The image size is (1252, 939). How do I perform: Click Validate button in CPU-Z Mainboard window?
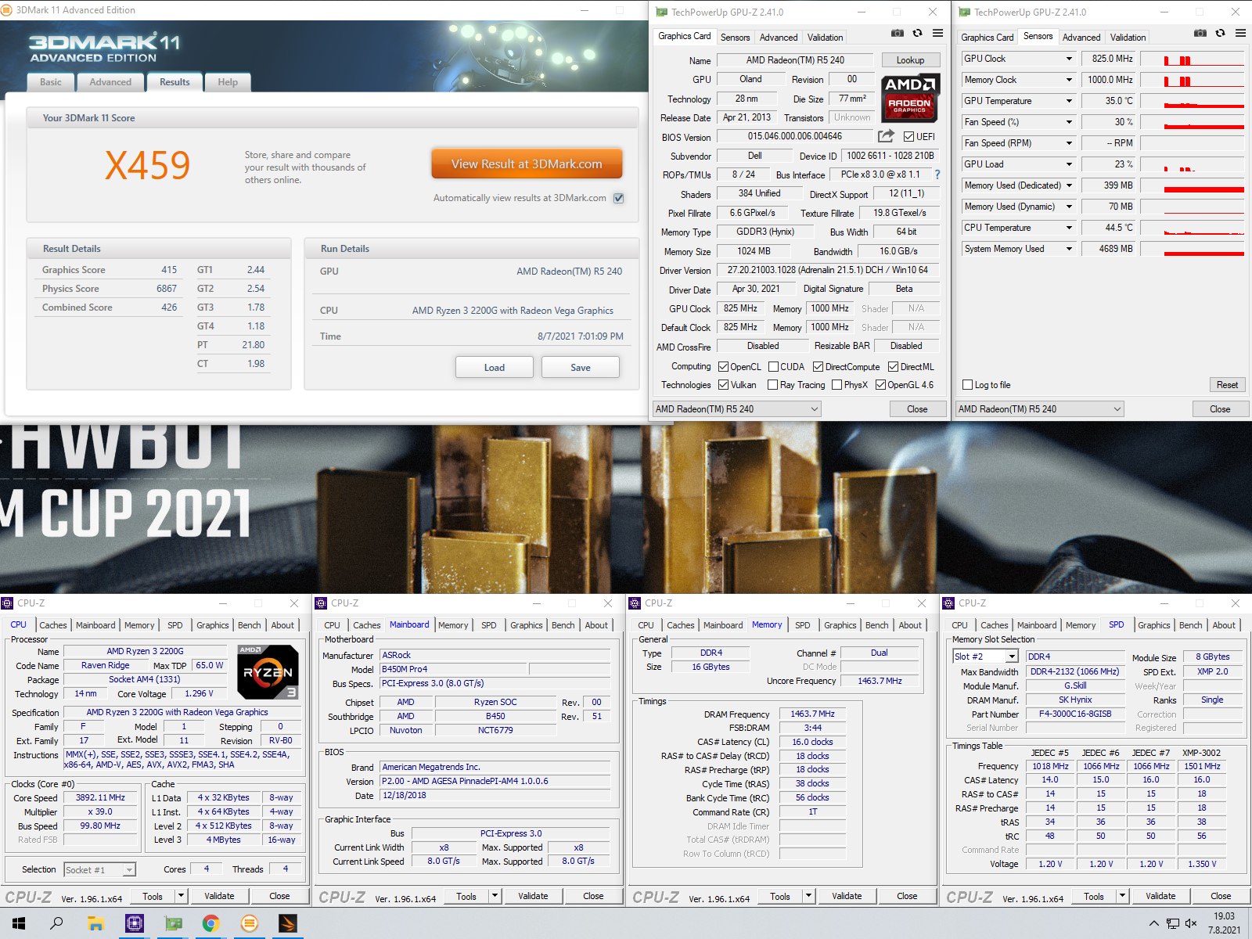tap(533, 897)
